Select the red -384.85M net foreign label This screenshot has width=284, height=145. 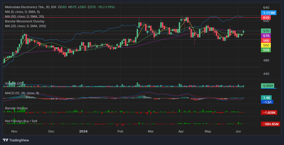271,124
